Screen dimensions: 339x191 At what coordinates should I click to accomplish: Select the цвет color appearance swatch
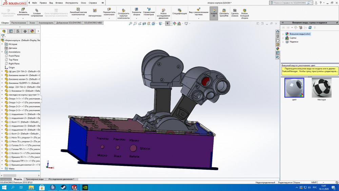tap(294, 88)
